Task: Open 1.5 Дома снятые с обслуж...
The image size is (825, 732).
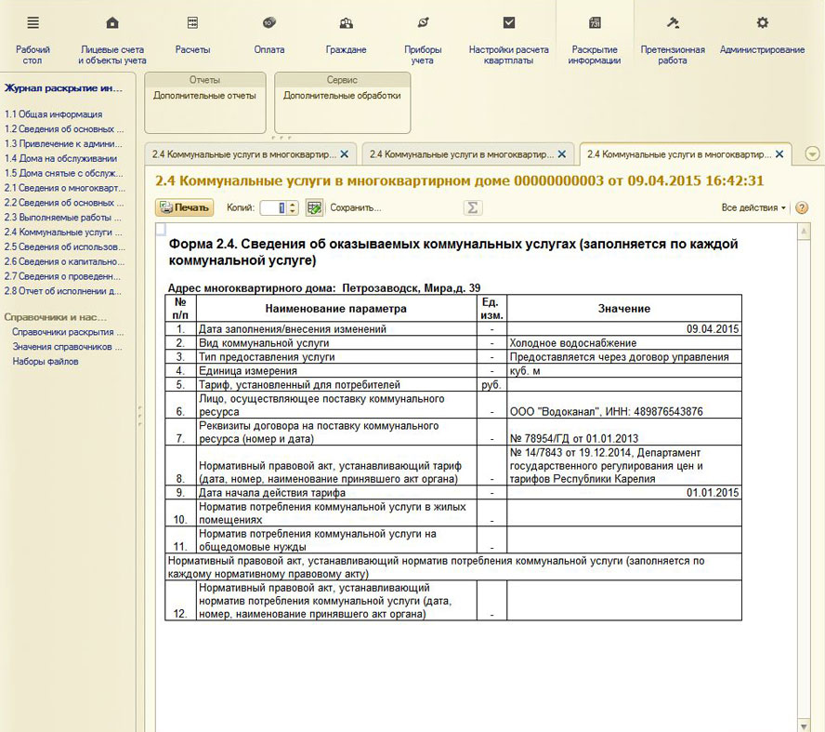Action: pos(64,173)
